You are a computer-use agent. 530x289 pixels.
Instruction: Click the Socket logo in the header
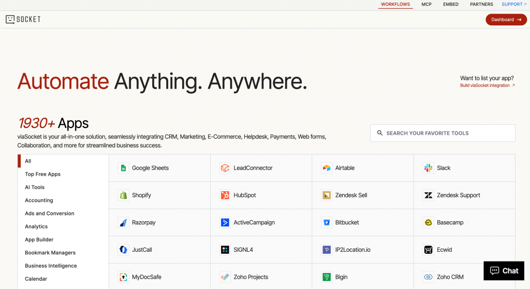tap(23, 19)
